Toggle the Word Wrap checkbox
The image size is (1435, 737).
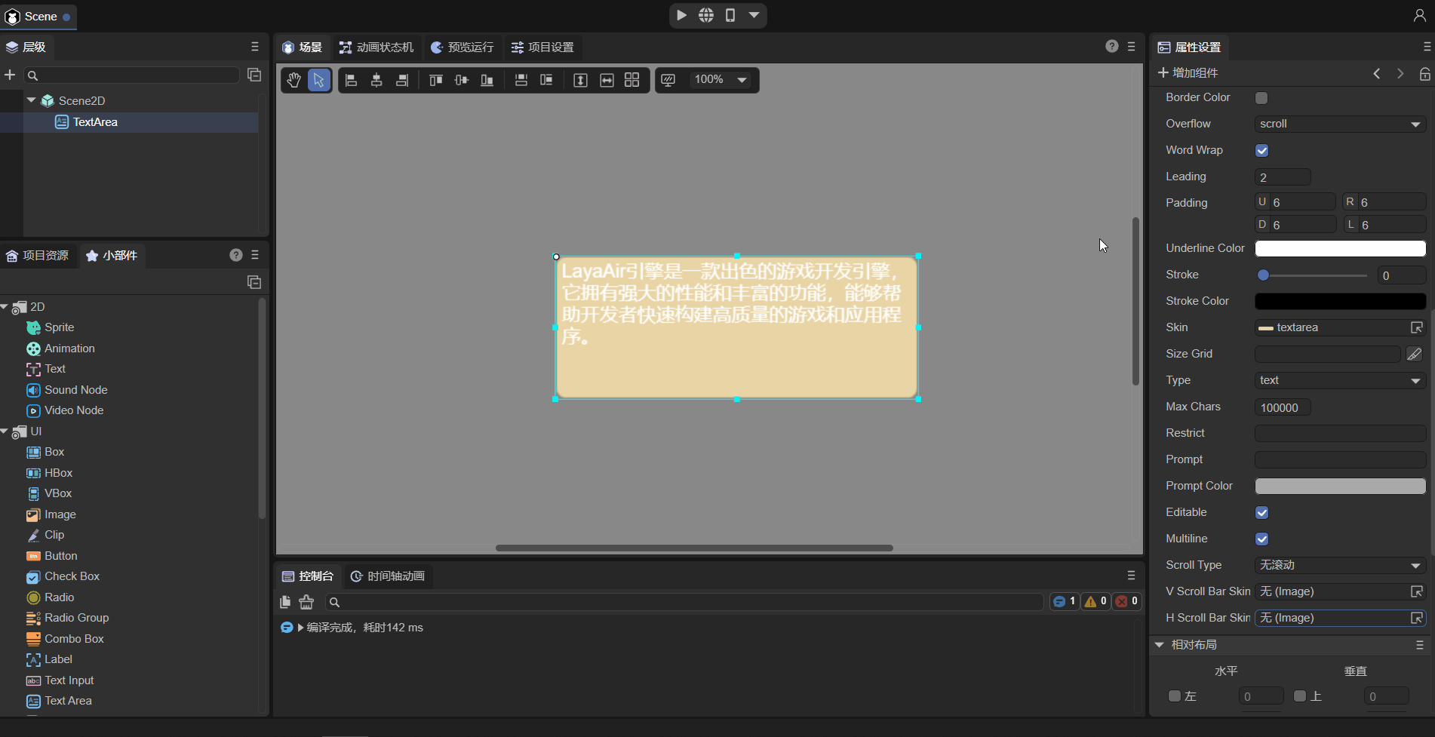1261,150
